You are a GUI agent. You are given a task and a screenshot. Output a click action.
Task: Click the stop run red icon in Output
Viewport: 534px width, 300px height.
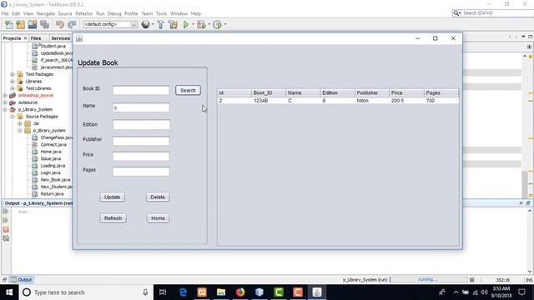tap(6, 230)
